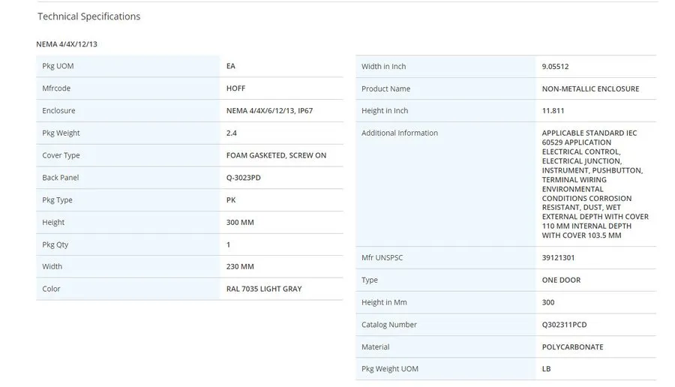The image size is (675, 387).
Task: Click the Cover Type label
Action: [x=61, y=155]
